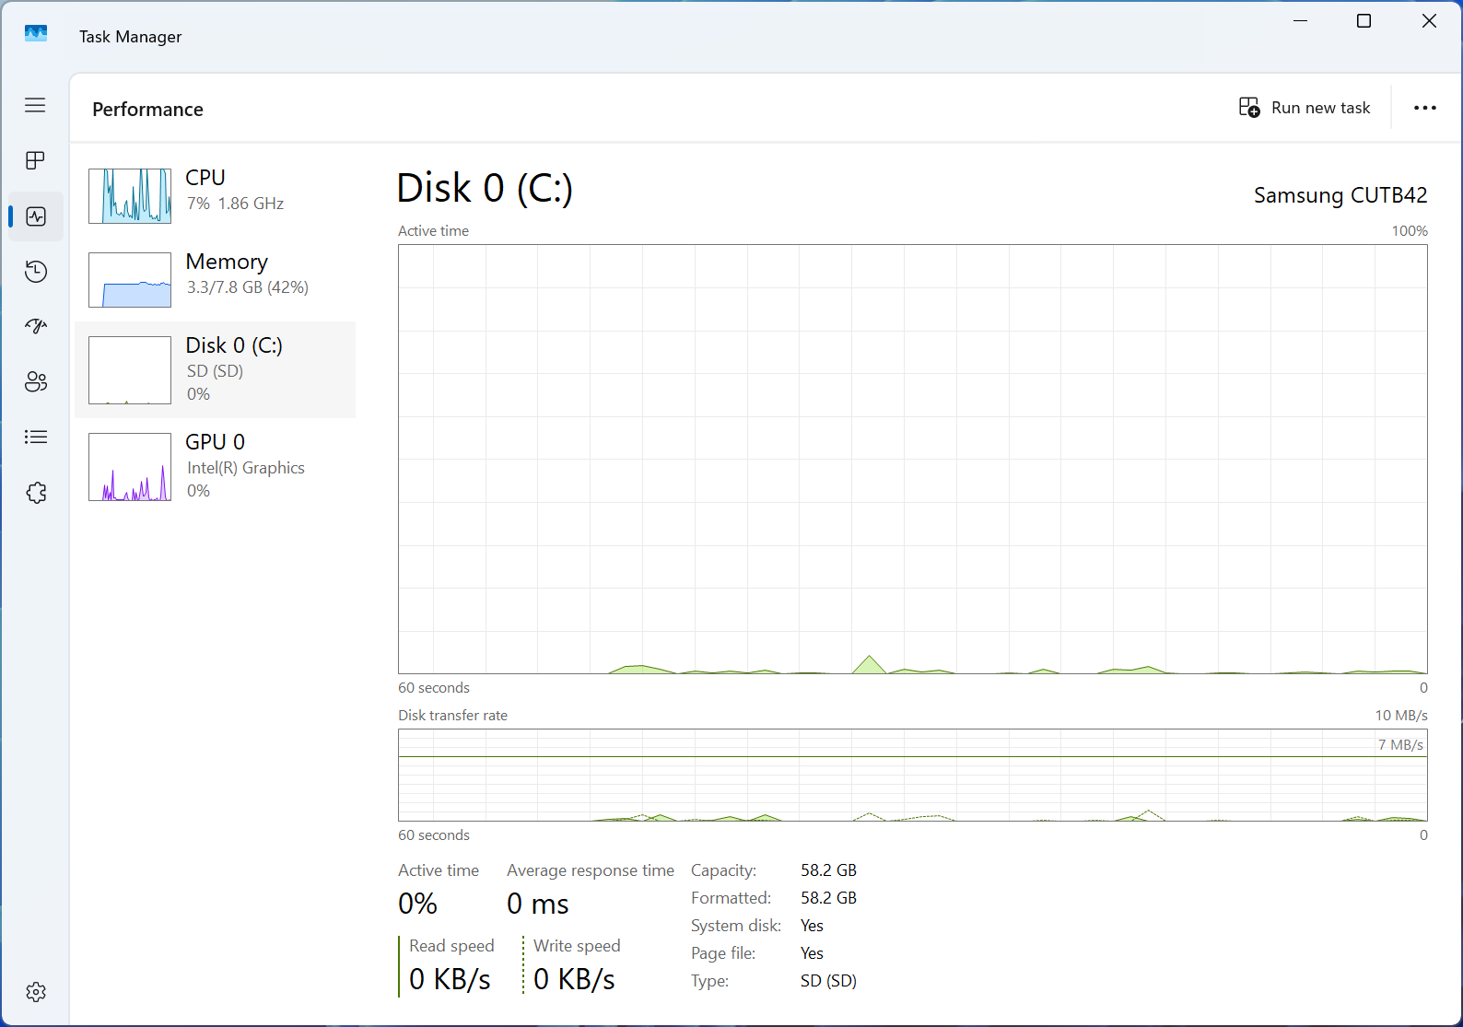Select the Performance page icon
The height and width of the screenshot is (1027, 1463).
point(36,216)
